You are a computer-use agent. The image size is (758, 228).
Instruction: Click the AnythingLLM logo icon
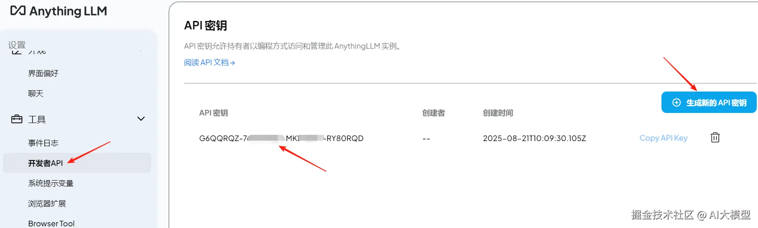18,10
